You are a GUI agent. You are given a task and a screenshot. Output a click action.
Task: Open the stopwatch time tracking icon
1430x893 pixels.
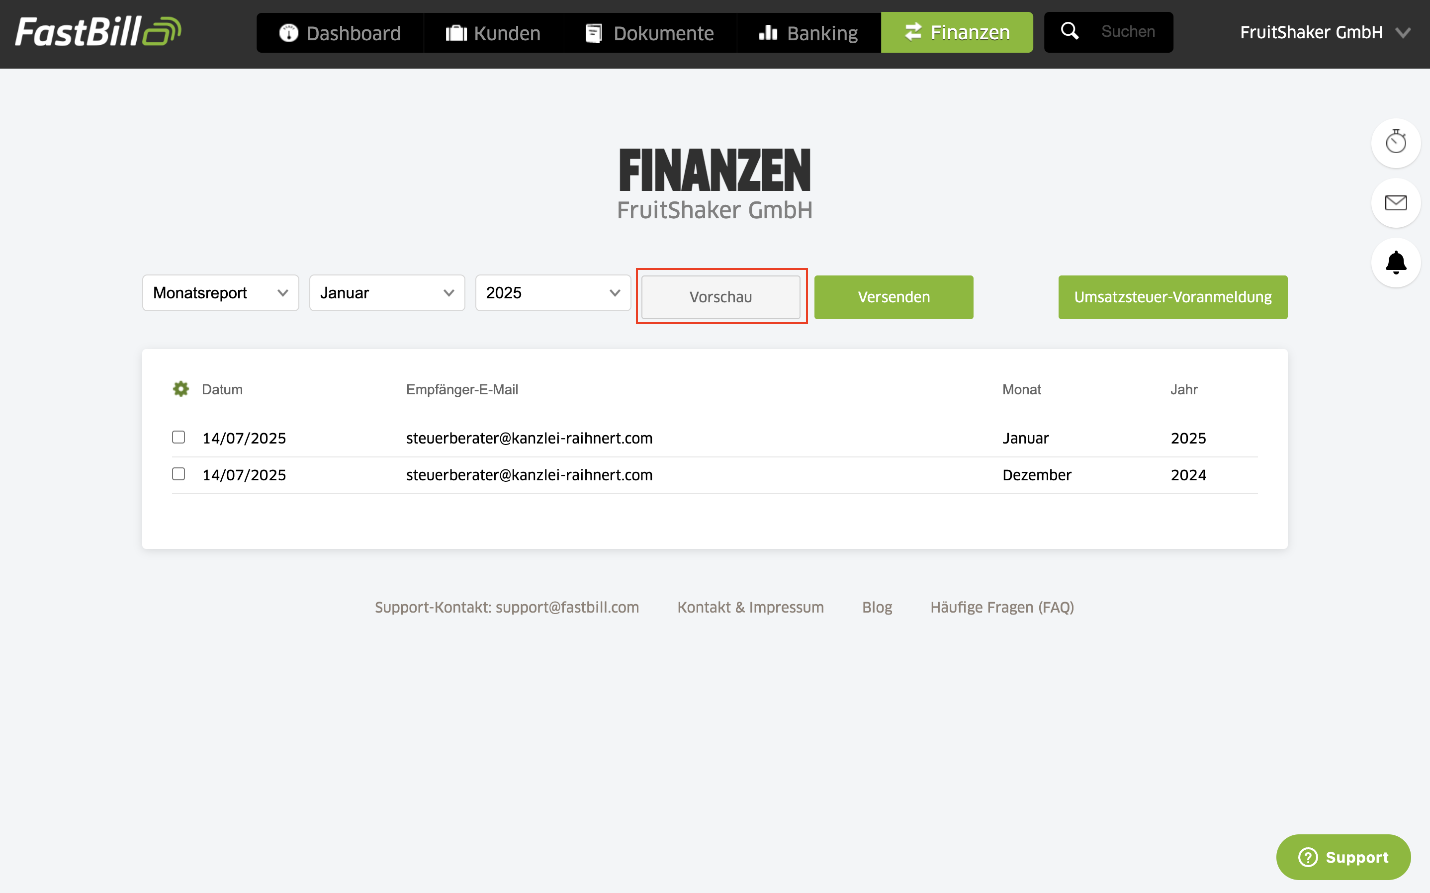1396,143
